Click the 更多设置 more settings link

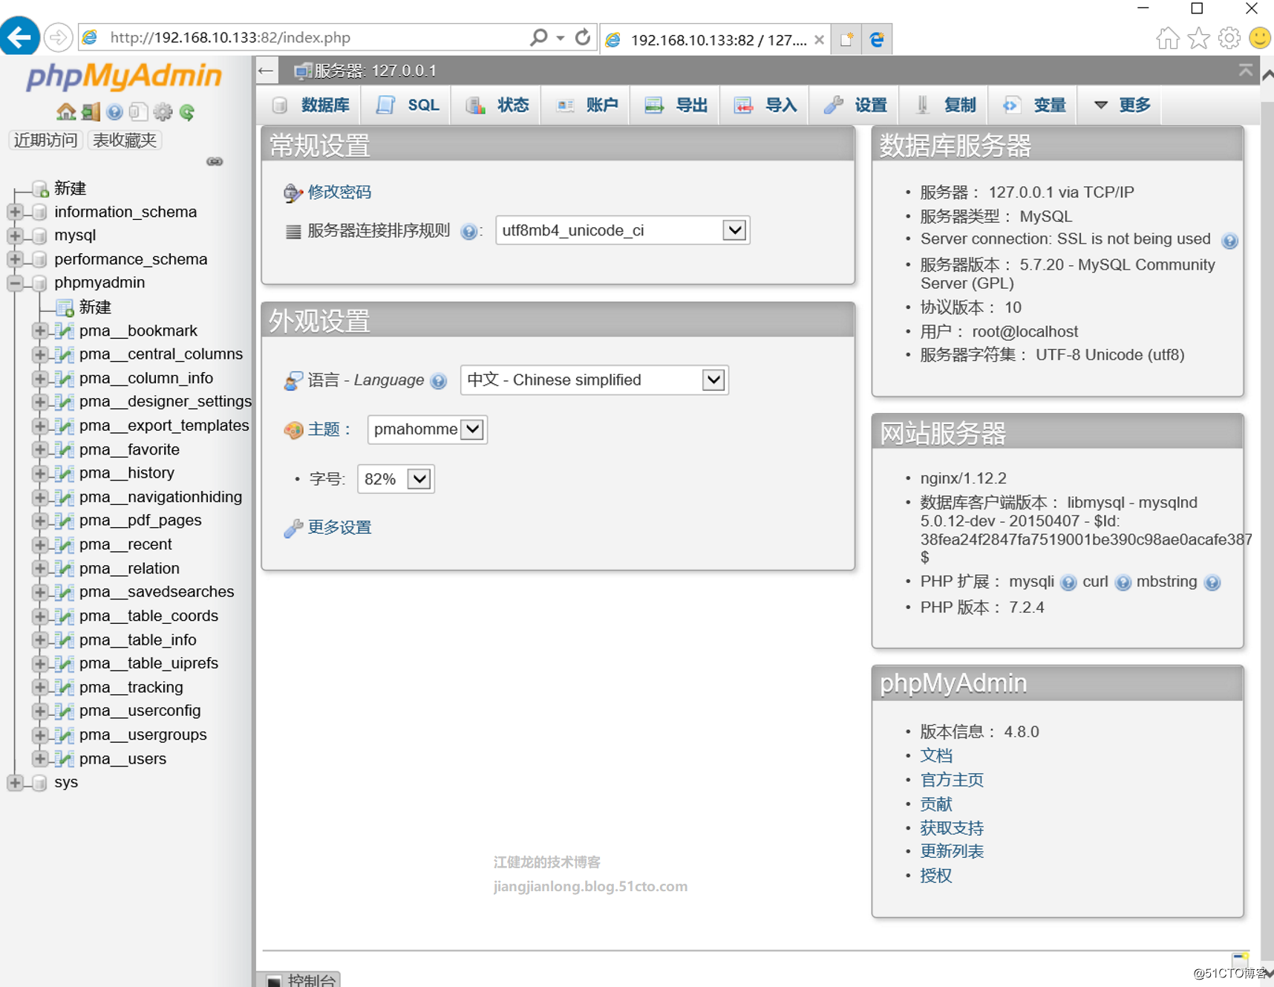point(339,527)
